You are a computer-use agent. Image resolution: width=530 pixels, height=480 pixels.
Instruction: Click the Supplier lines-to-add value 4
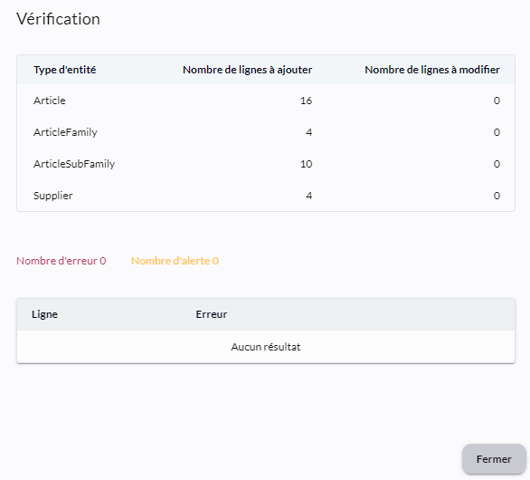coord(309,196)
